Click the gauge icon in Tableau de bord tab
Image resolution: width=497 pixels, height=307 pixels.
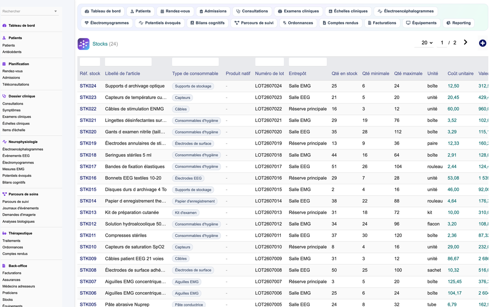[x=87, y=12]
